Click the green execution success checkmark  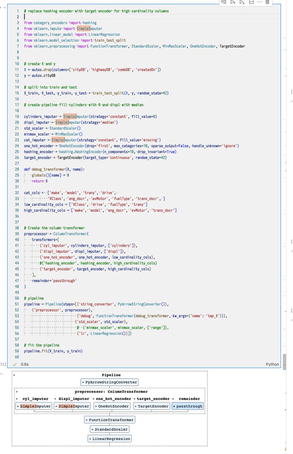(15, 364)
